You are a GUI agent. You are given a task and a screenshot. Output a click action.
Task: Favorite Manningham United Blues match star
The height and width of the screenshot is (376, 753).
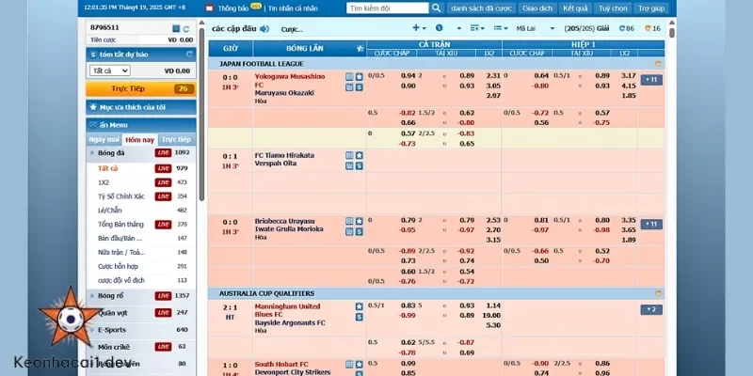tap(360, 306)
